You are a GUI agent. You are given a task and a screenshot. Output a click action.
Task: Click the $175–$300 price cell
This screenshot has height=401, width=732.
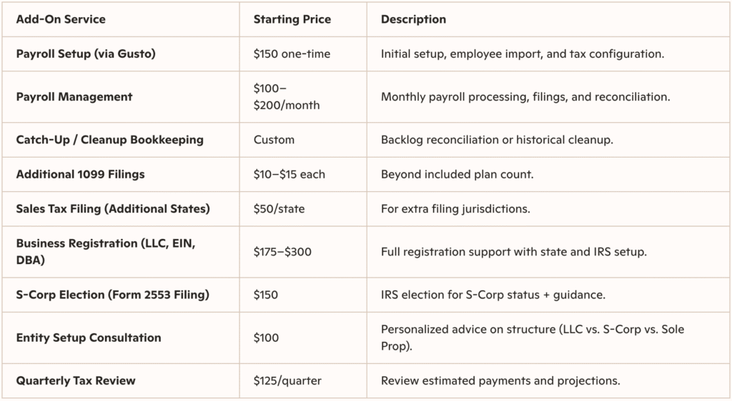[282, 252]
